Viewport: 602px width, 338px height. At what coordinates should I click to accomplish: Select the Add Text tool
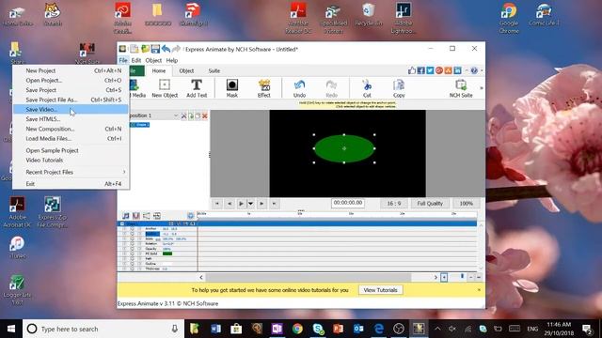click(197, 88)
